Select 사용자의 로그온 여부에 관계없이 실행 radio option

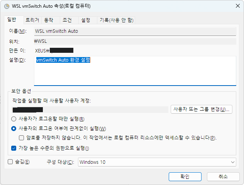(14, 128)
